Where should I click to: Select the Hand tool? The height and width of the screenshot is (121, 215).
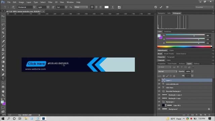pos(3,91)
